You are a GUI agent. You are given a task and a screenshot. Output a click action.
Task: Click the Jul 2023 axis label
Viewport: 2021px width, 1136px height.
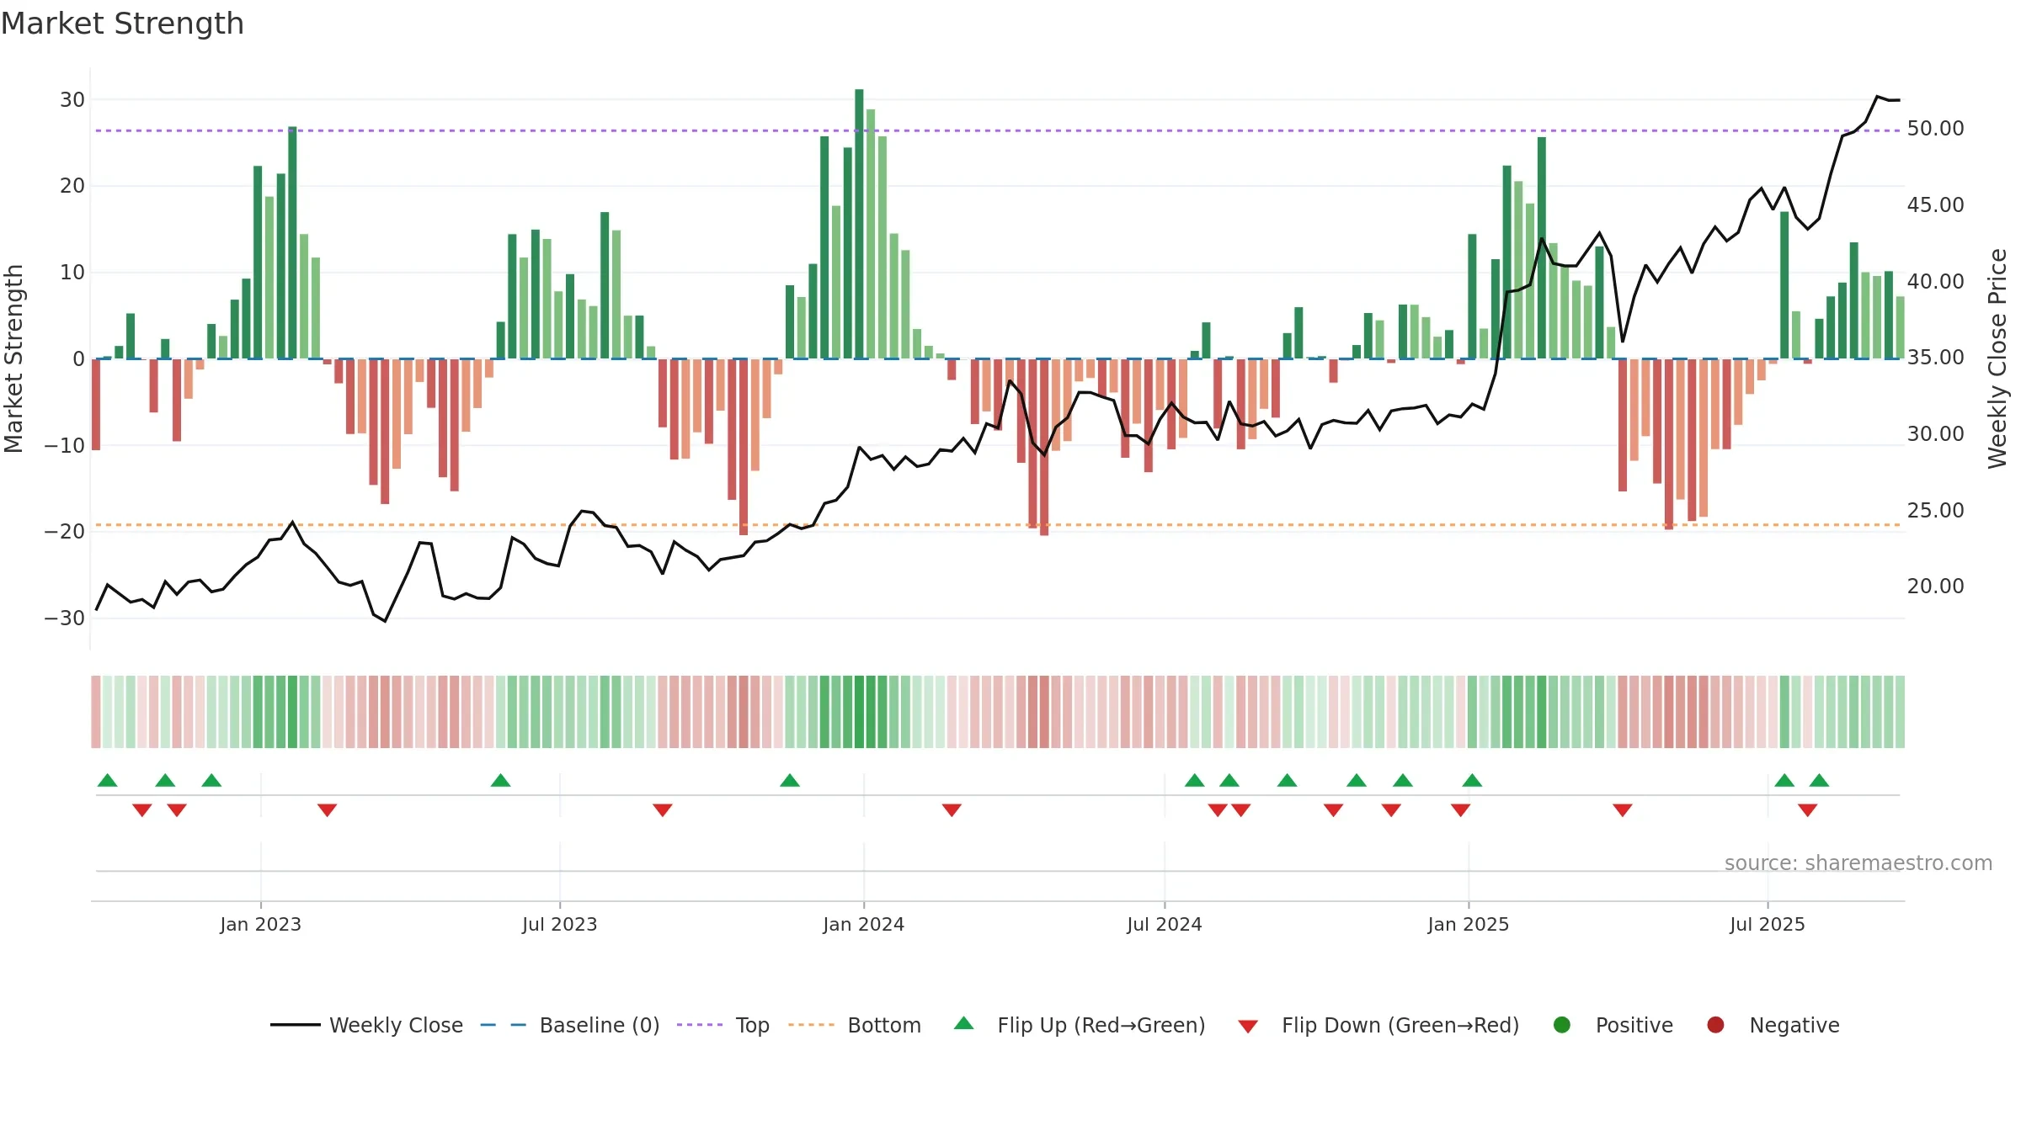click(559, 924)
